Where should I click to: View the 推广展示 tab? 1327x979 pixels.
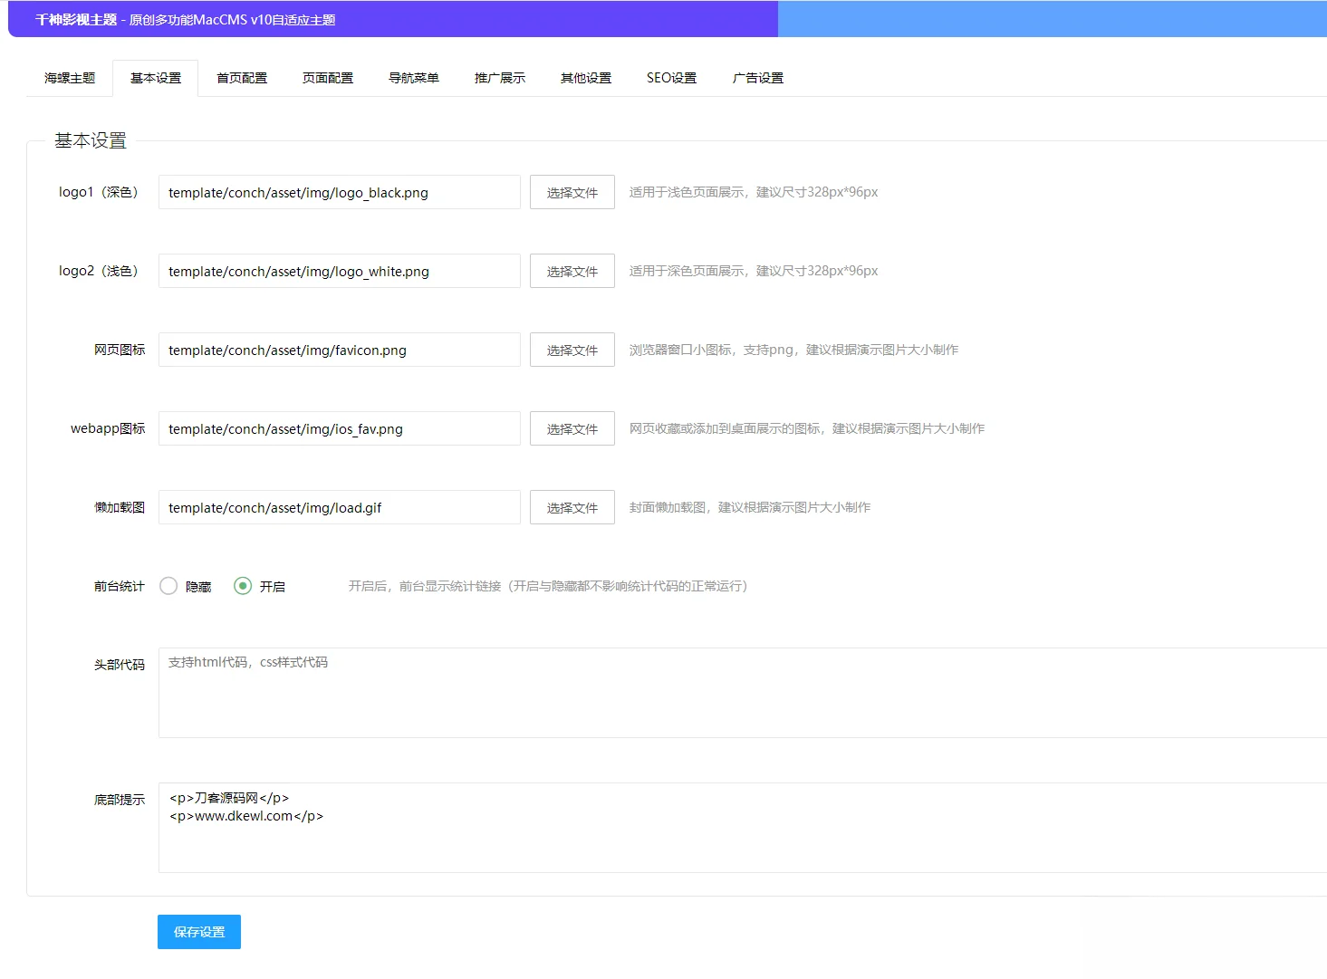tap(499, 78)
